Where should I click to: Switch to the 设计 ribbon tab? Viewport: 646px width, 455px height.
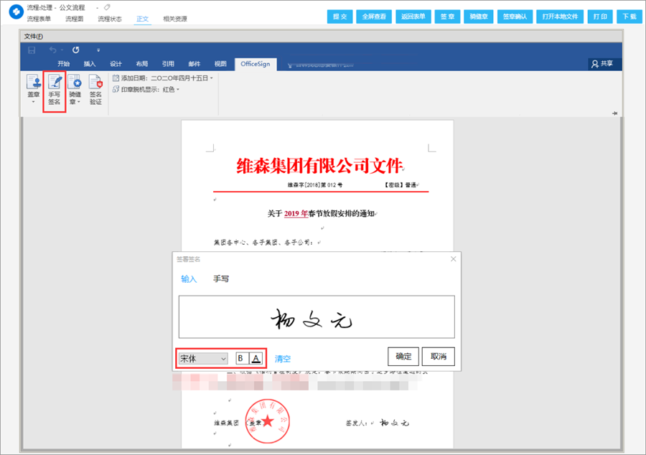click(116, 64)
